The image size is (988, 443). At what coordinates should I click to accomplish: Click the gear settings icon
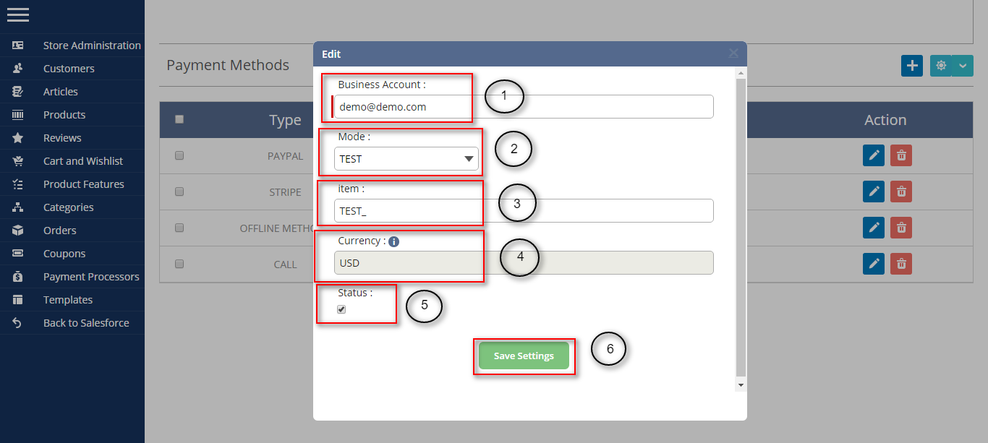pos(940,66)
